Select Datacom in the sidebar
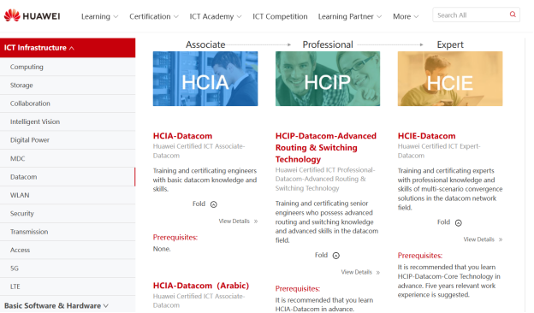 [x=68, y=177]
